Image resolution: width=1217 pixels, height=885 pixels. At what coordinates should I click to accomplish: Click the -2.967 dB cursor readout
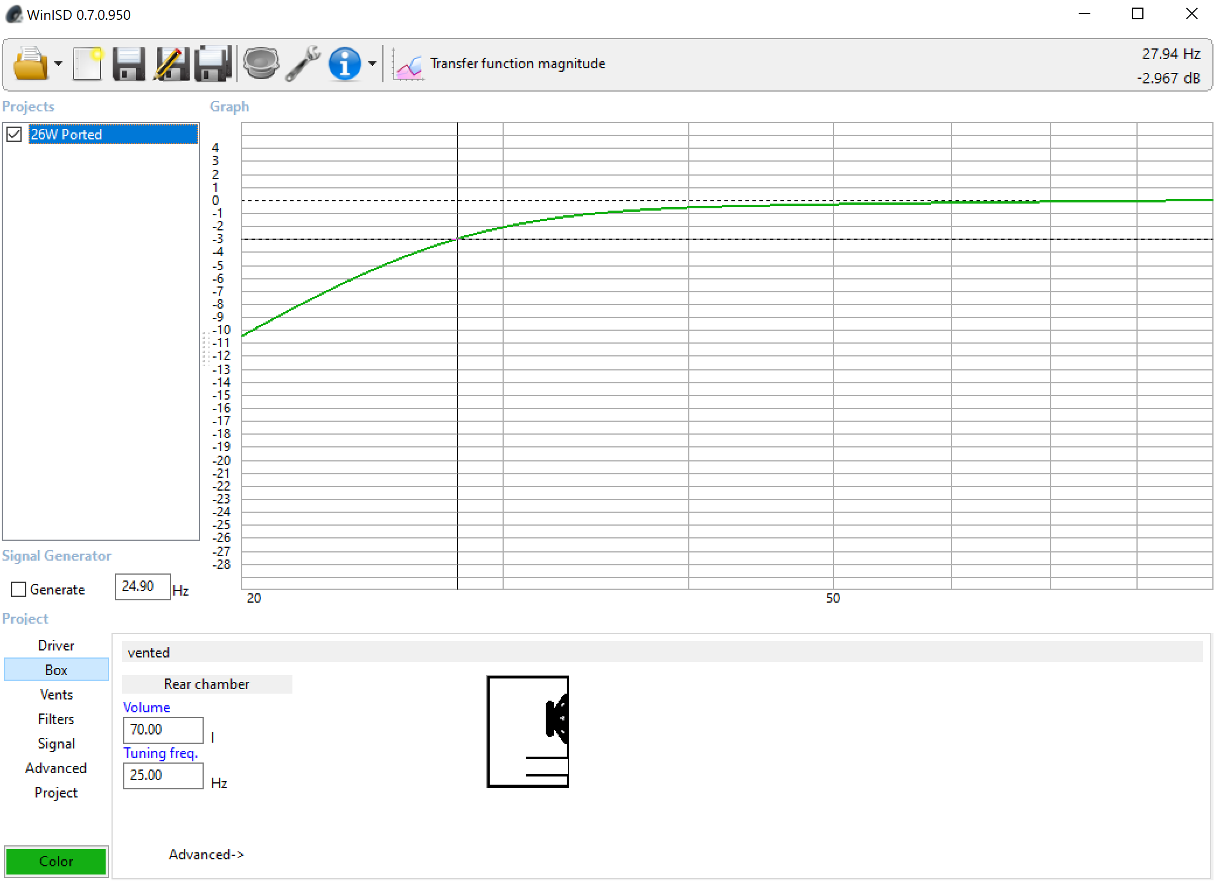tap(1168, 78)
